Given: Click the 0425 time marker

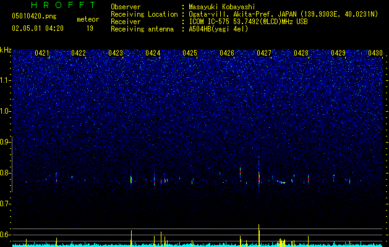Looking at the screenshot, I should click(x=190, y=52).
